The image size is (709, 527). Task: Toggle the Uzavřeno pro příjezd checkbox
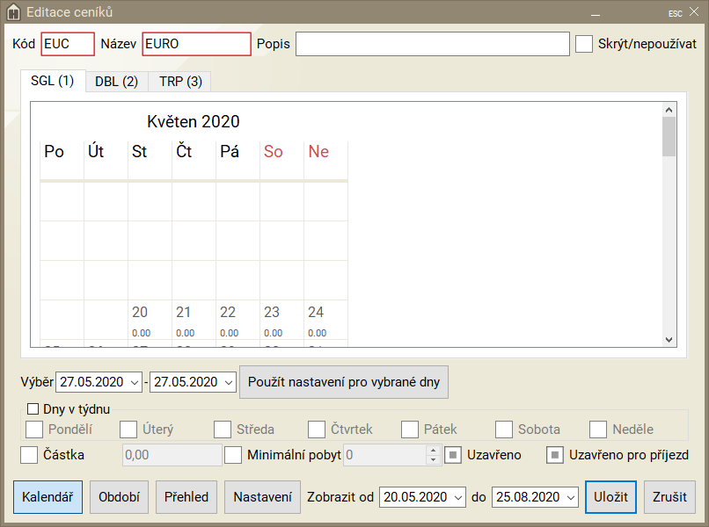pyautogui.click(x=555, y=455)
